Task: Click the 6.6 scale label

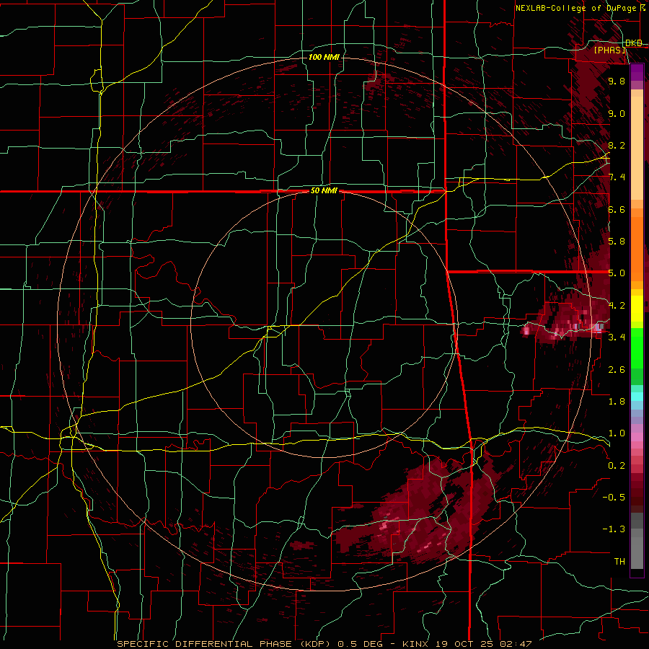Action: pyautogui.click(x=617, y=209)
